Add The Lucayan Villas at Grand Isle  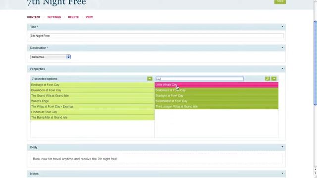pos(216,107)
